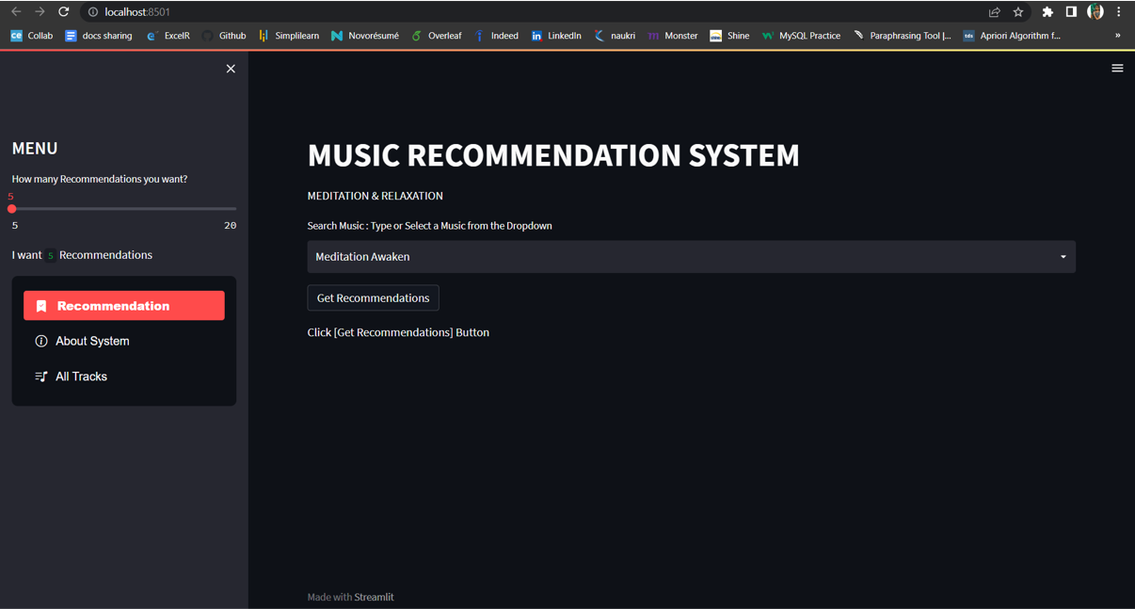Click the share icon next to the address bar

[994, 11]
